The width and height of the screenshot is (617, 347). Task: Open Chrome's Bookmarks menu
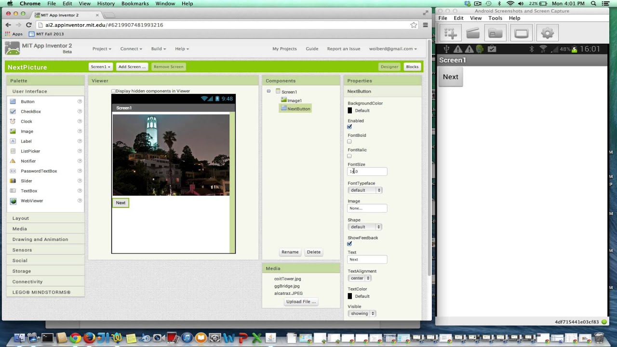[135, 3]
